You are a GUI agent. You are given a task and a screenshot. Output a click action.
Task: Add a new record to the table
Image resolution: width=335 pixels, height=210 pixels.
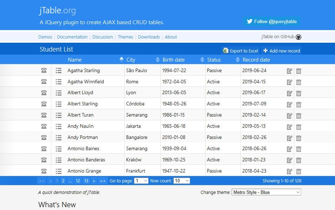(281, 51)
